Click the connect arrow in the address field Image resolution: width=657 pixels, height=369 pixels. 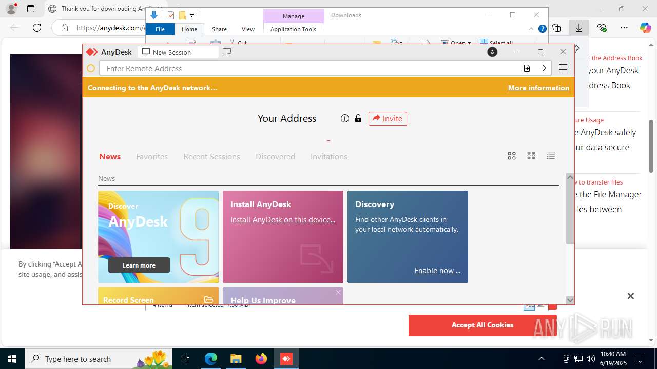click(543, 68)
